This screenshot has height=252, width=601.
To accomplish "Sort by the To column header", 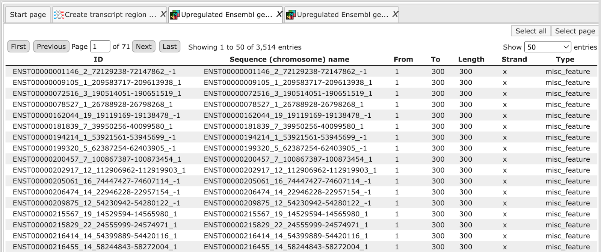I will point(435,59).
